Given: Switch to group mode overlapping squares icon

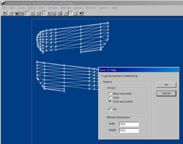Looking at the screenshot, I should [x=75, y=13].
